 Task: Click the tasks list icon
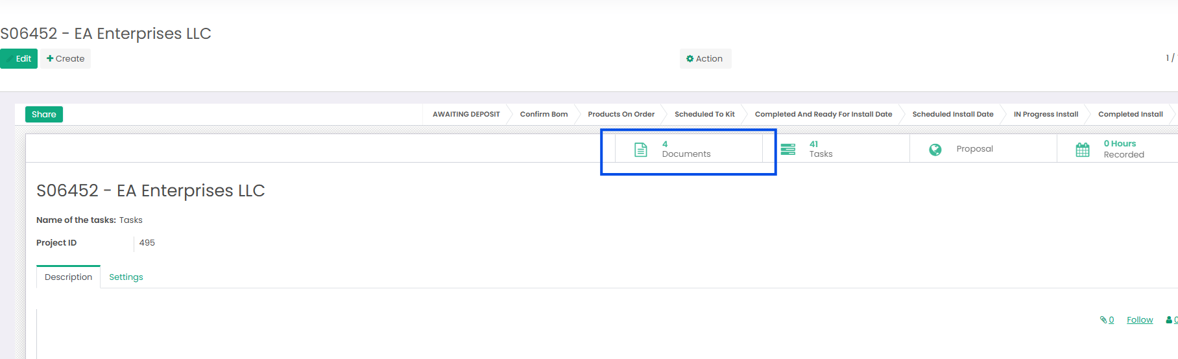788,149
